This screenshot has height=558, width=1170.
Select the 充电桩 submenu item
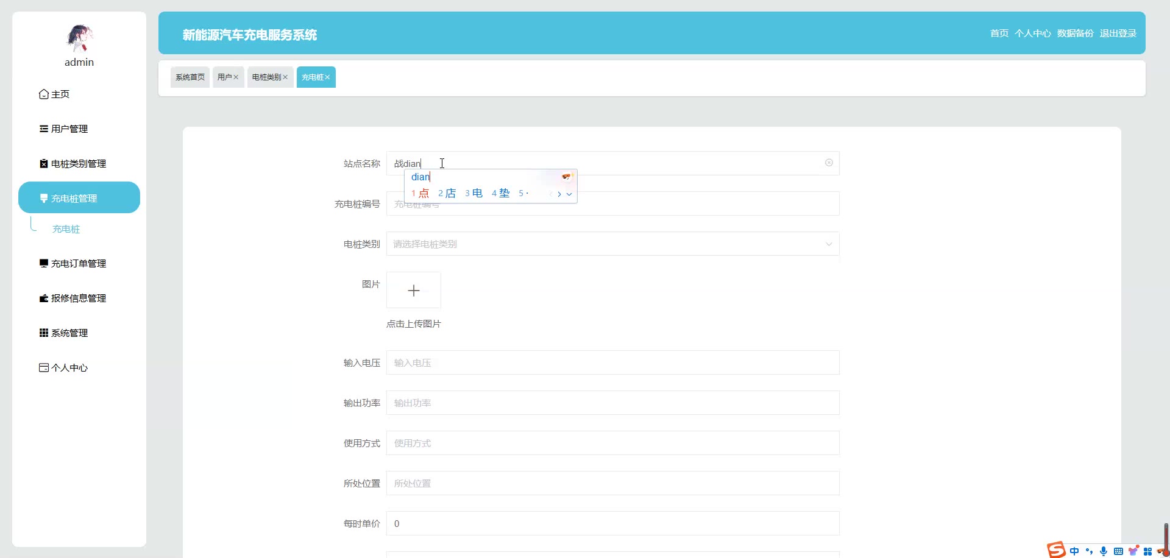point(66,229)
